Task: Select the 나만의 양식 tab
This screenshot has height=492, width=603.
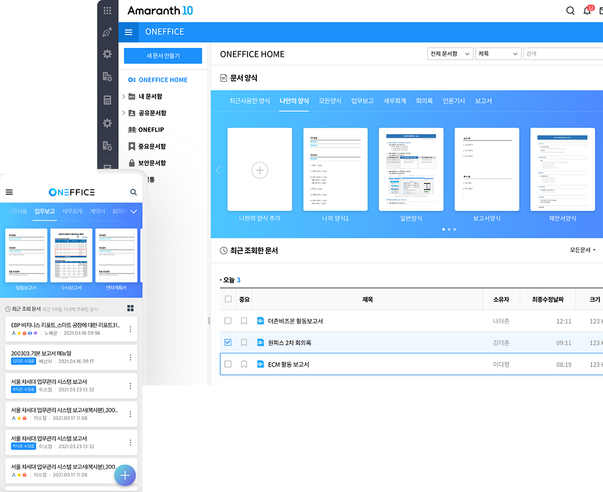Action: click(294, 101)
